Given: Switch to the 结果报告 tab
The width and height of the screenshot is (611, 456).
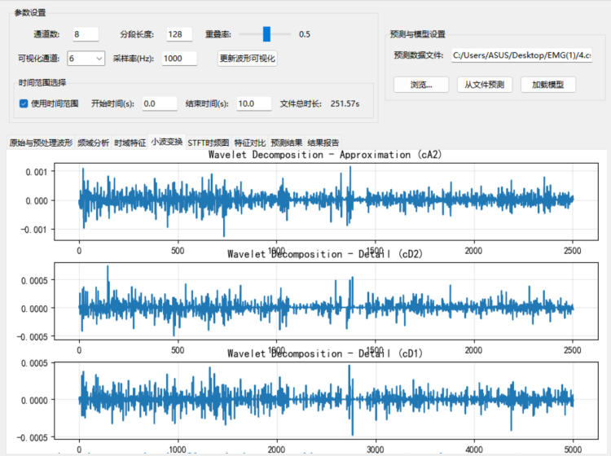Looking at the screenshot, I should pos(323,142).
